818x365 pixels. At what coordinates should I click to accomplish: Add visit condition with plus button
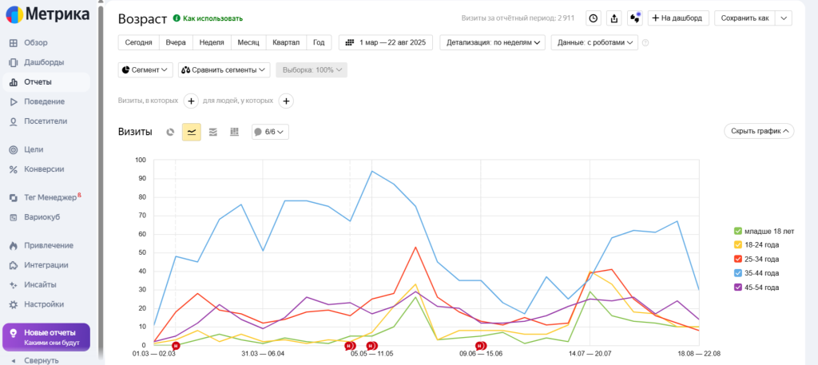pos(192,101)
